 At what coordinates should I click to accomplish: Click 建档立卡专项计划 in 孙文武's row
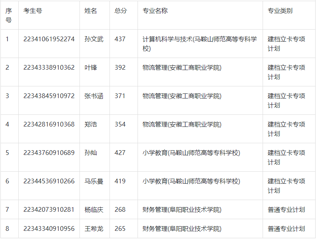point(286,44)
